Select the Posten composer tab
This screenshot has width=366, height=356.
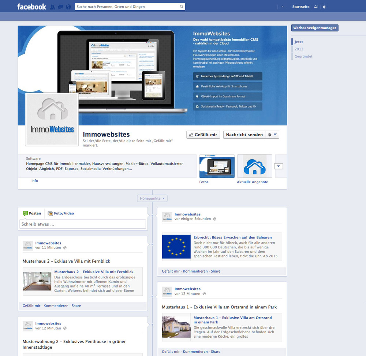[x=32, y=213]
